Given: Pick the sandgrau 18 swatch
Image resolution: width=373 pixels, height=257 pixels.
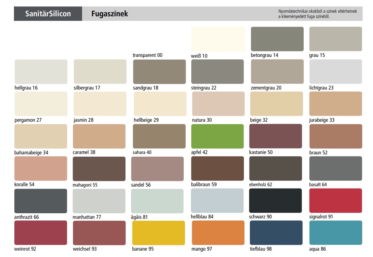Looking at the screenshot, I should [159, 72].
